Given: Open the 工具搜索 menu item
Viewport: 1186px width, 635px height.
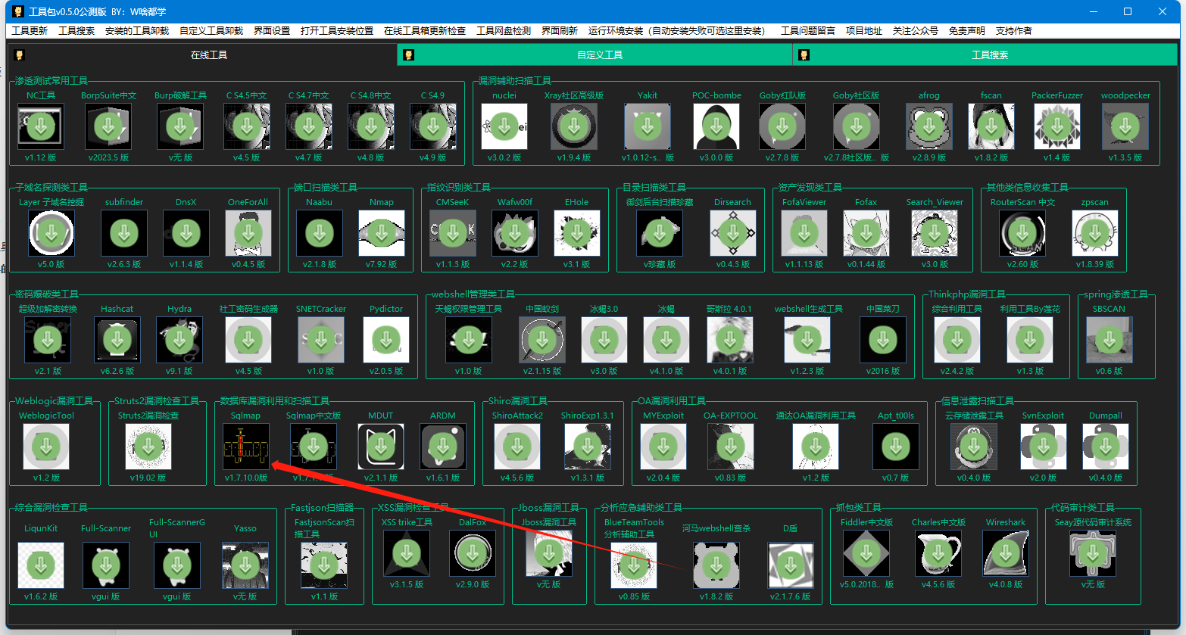Looking at the screenshot, I should click(76, 31).
